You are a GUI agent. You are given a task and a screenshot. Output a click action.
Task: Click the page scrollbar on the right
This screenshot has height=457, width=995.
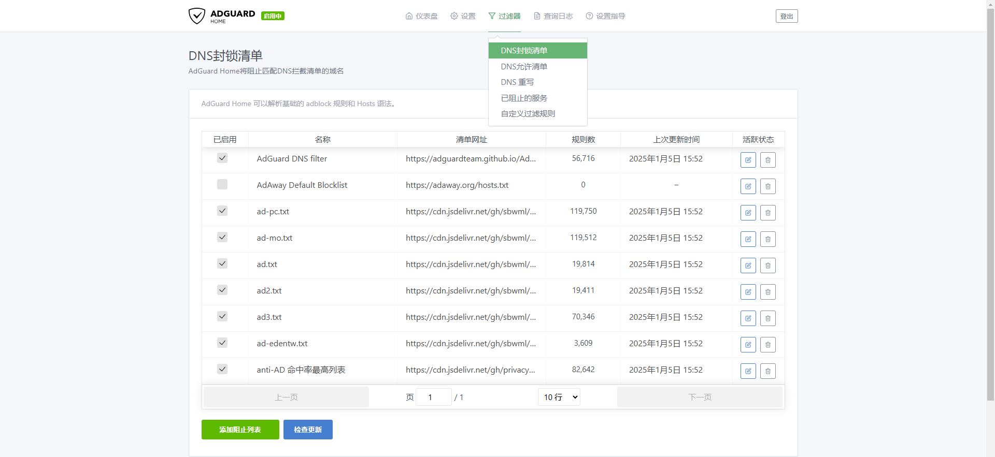[990, 207]
